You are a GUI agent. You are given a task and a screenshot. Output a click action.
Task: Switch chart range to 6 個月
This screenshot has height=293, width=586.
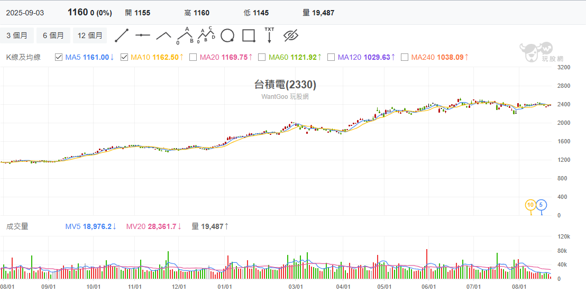tap(53, 35)
